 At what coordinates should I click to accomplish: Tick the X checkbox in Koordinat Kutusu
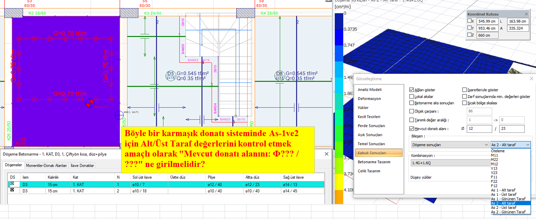coord(469,21)
